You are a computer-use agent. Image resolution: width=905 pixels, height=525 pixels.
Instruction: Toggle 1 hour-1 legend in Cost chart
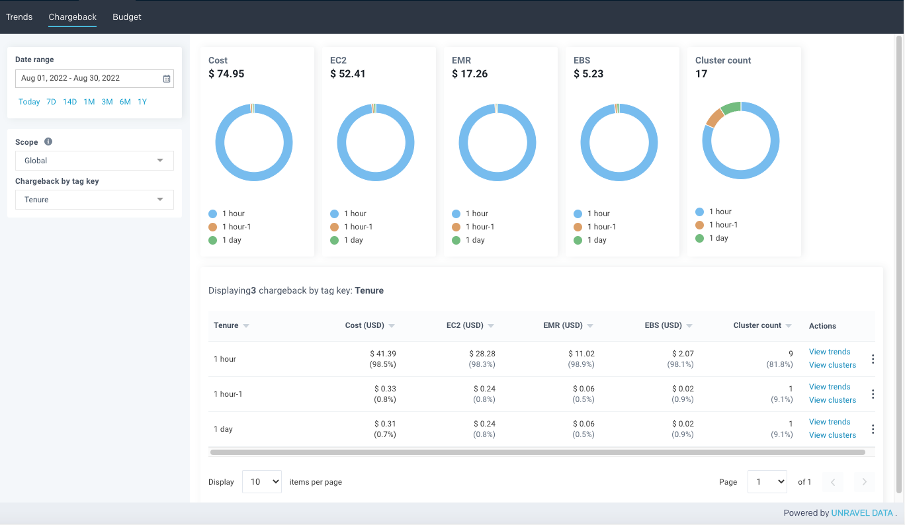(230, 227)
